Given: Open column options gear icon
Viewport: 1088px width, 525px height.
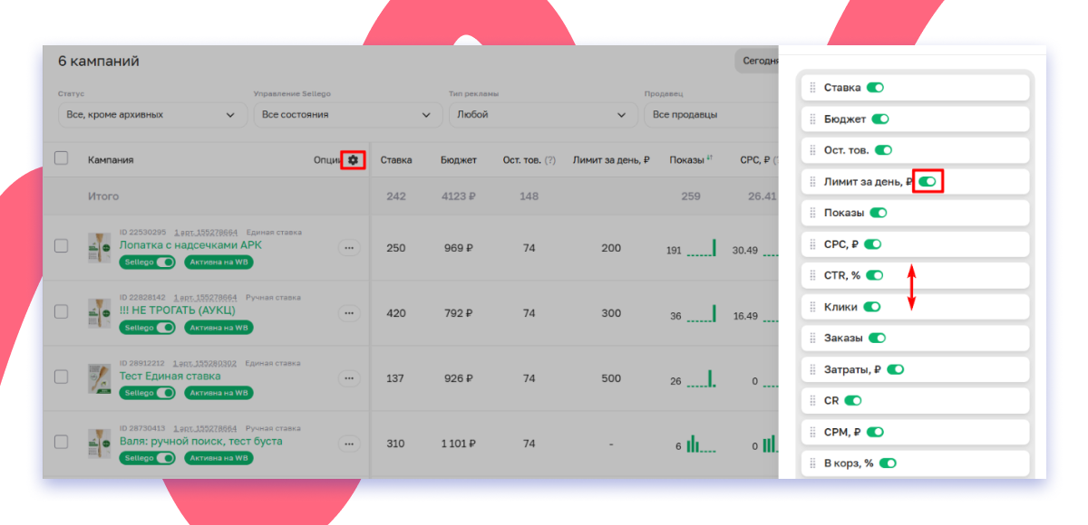Looking at the screenshot, I should (353, 160).
